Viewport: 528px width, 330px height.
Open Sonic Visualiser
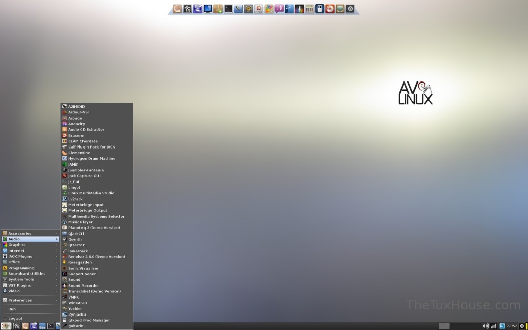coord(96,268)
